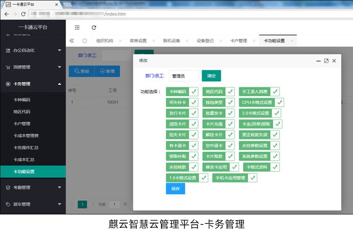Expand the 消费管理 sidebar menu

coord(33,67)
